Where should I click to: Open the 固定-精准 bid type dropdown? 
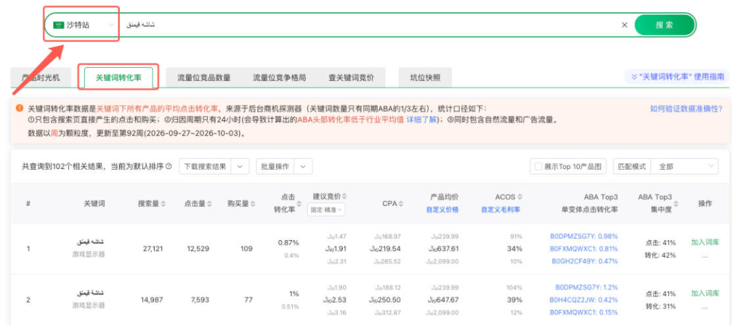click(326, 210)
